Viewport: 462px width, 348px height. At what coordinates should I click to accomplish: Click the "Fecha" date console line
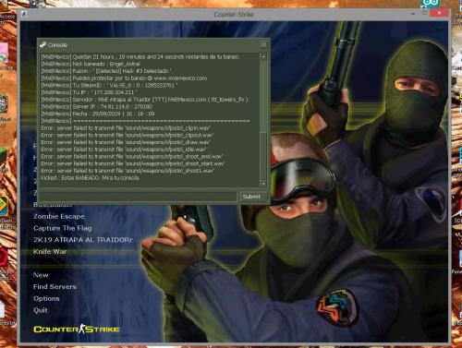98,114
